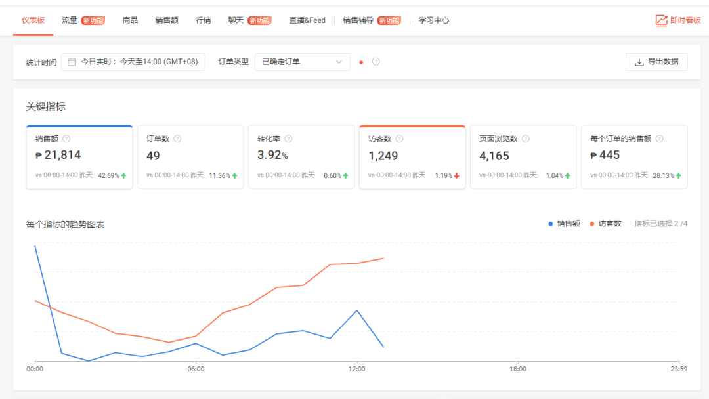Select the 销售额 metric card
709x399 pixels.
(79, 157)
